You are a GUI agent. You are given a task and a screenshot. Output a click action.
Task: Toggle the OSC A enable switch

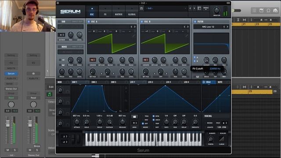pyautogui.click(x=89, y=22)
